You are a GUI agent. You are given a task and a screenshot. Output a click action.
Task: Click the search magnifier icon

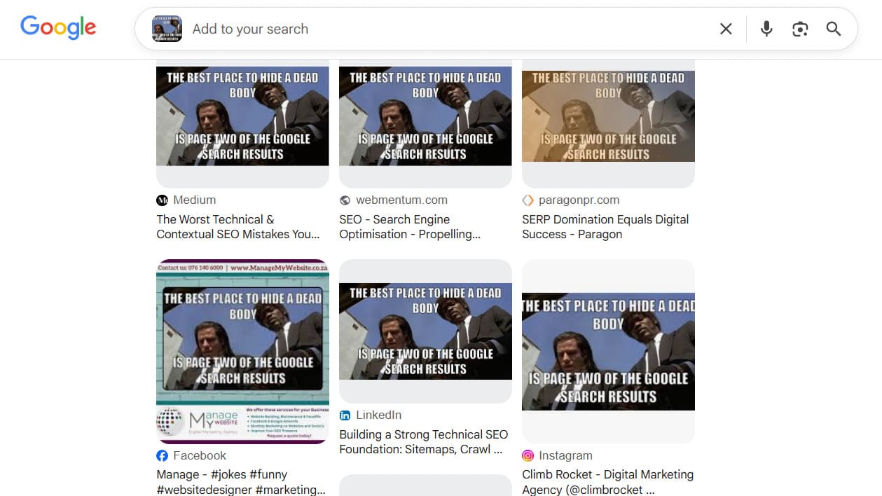coord(833,29)
